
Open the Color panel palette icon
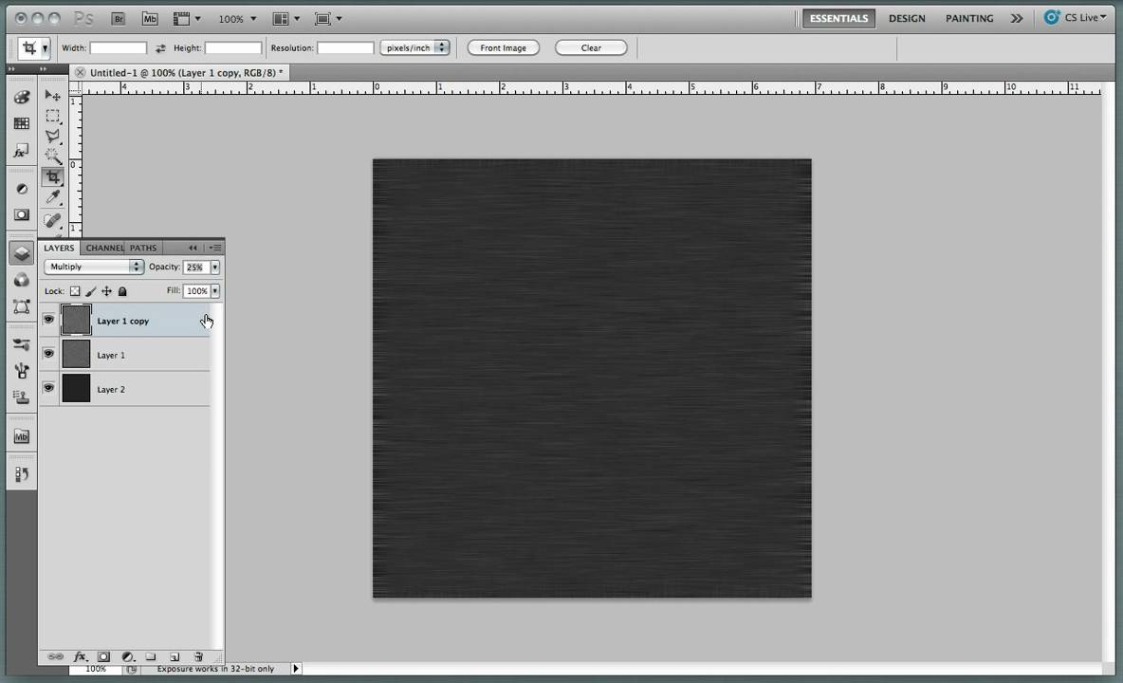(x=22, y=98)
